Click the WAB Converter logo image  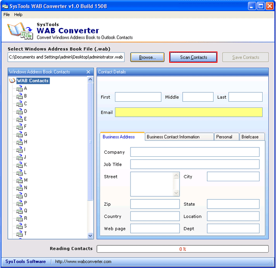click(x=20, y=31)
